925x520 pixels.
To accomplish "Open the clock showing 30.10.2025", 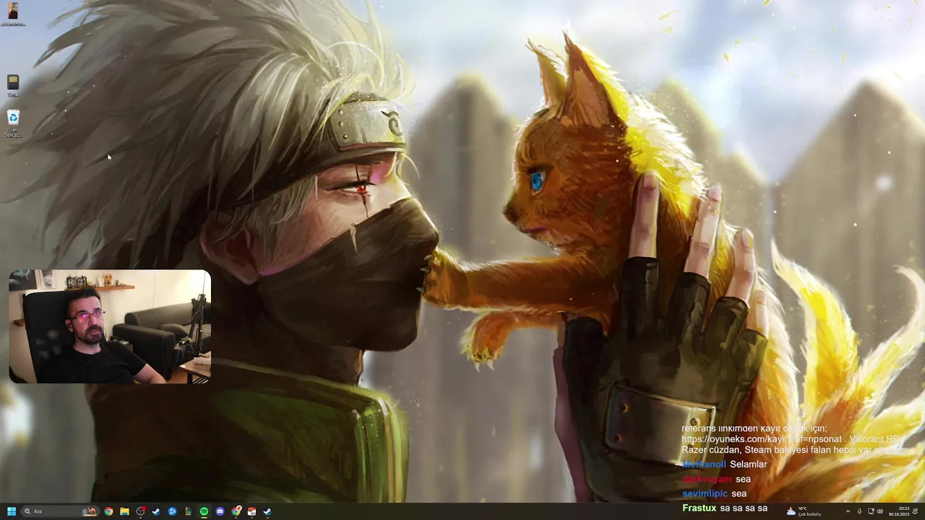I will click(x=899, y=511).
